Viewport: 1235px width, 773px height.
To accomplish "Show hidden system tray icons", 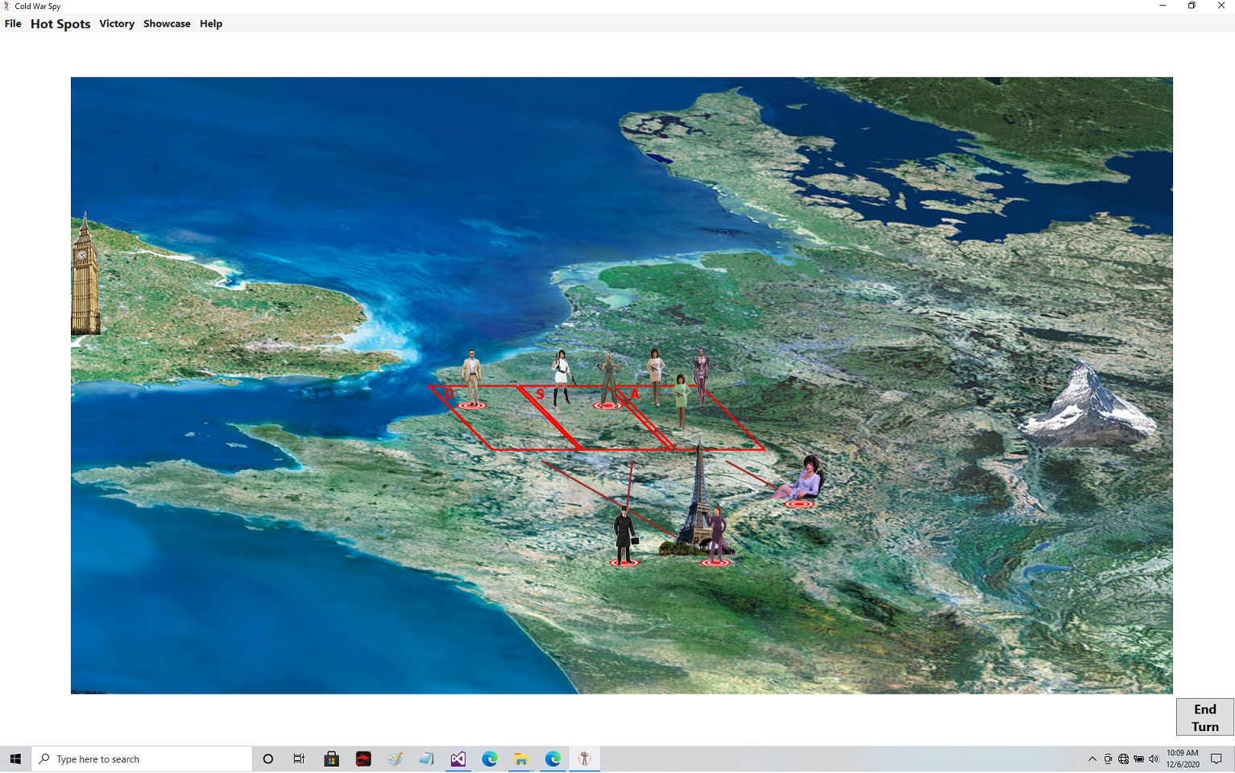I will [x=1092, y=759].
